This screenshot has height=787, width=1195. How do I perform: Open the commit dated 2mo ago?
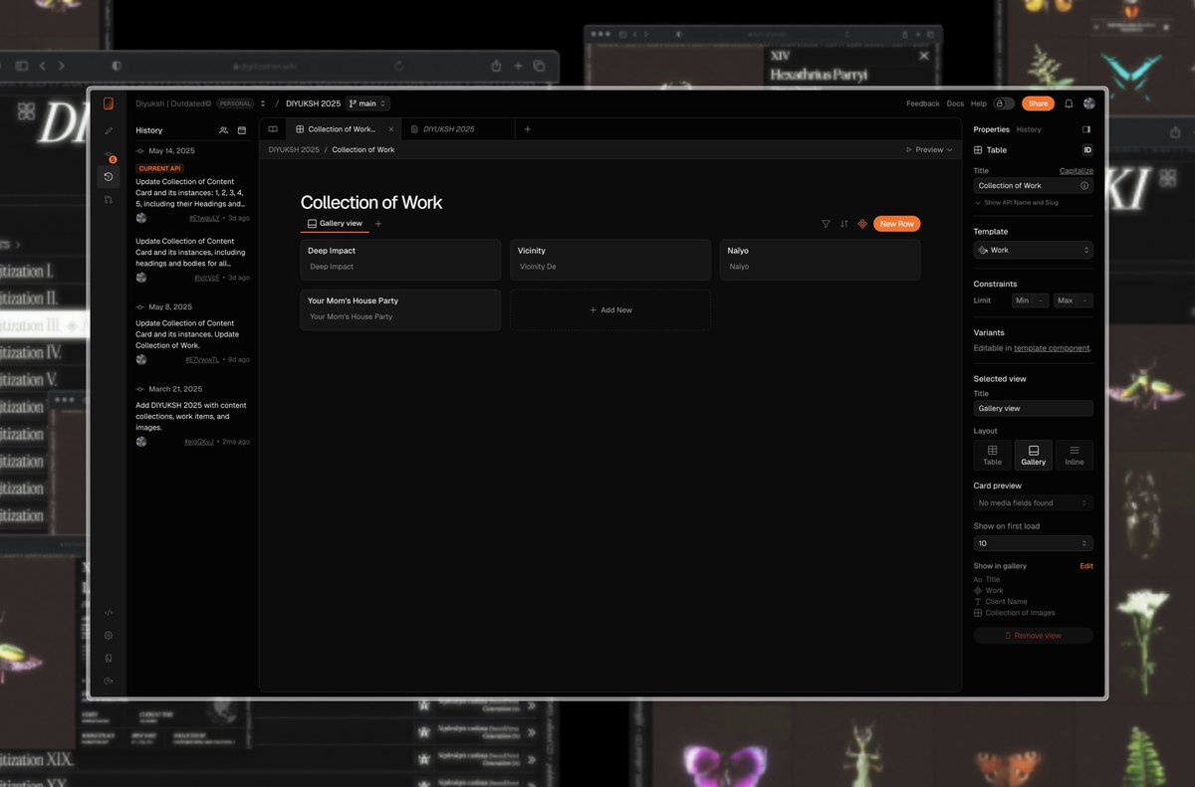click(x=199, y=441)
